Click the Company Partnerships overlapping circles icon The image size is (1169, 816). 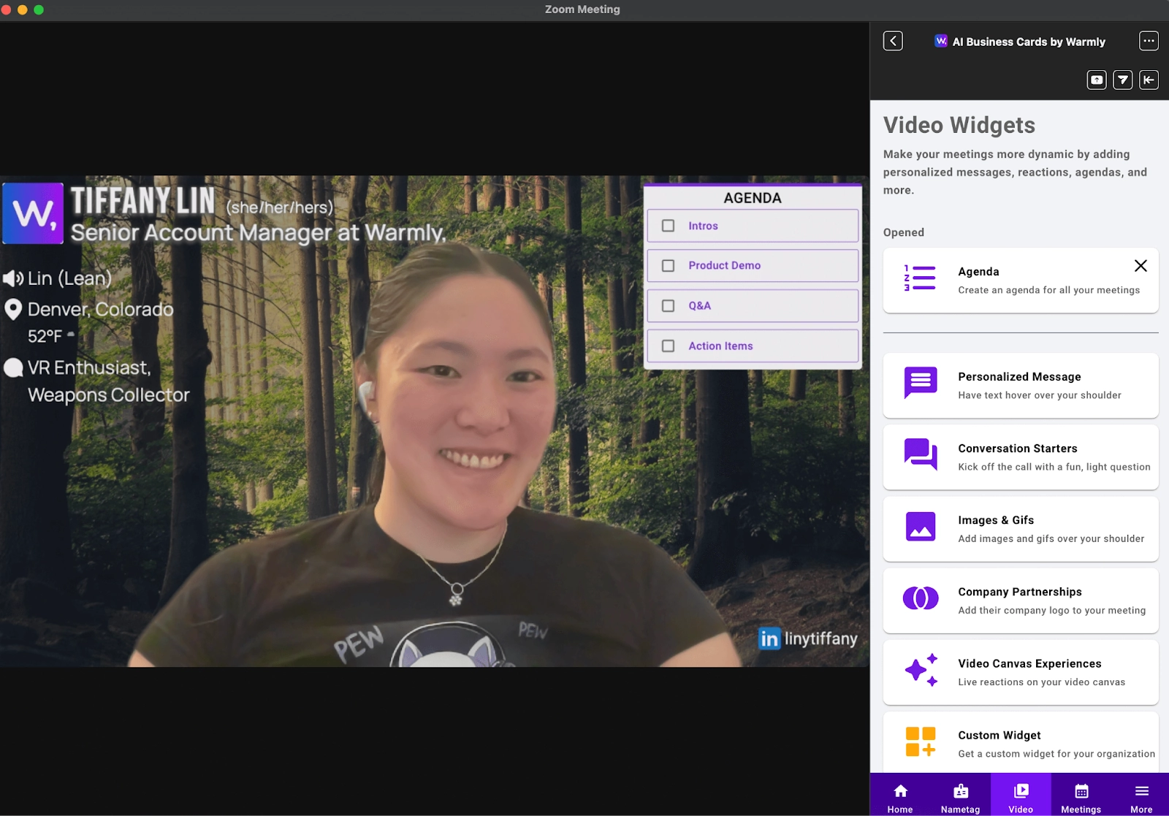click(921, 598)
